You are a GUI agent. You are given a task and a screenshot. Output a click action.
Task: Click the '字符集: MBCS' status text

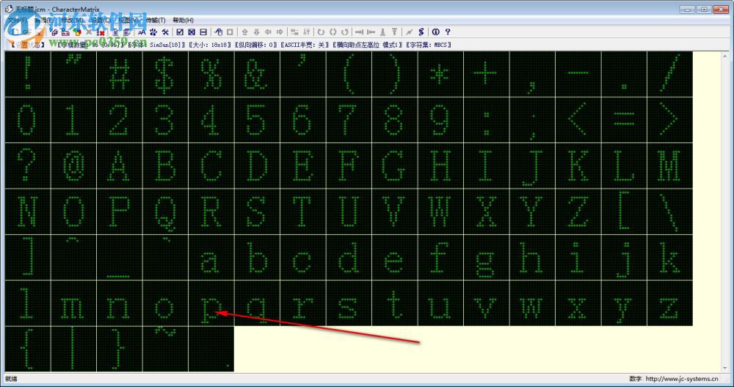click(429, 45)
